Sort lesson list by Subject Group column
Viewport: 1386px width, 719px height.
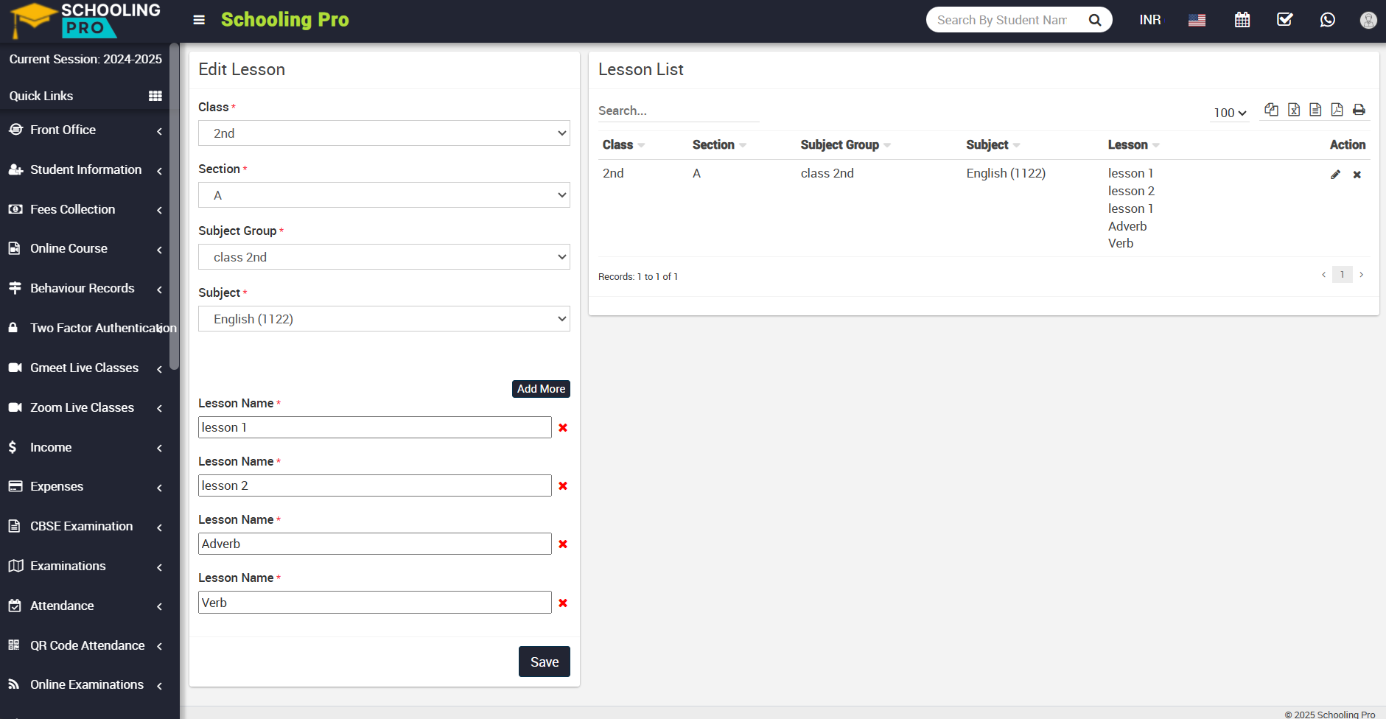tap(846, 145)
